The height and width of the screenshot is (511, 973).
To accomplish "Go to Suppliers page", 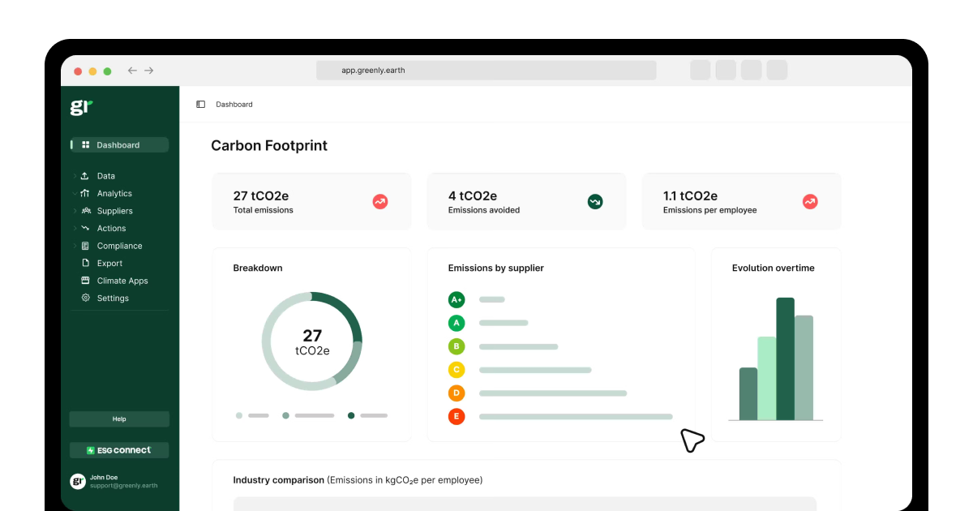I will [115, 211].
